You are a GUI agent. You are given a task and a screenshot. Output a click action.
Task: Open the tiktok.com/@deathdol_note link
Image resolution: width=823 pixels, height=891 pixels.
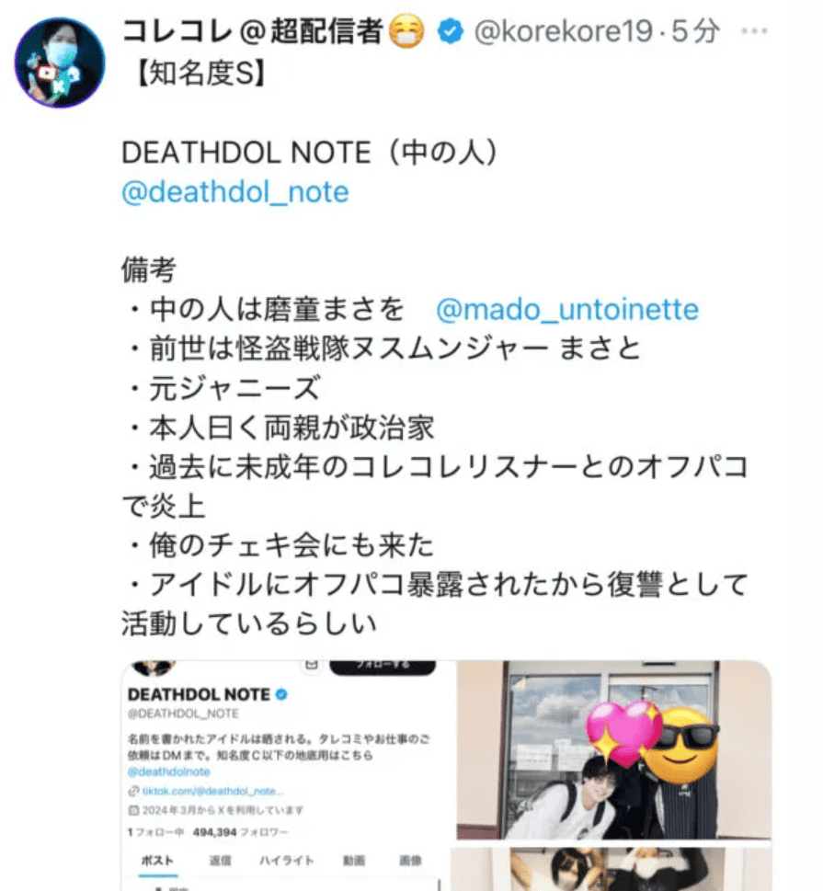pos(212,791)
